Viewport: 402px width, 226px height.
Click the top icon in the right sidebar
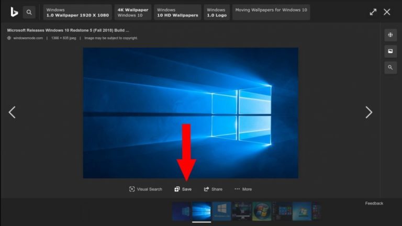click(390, 35)
